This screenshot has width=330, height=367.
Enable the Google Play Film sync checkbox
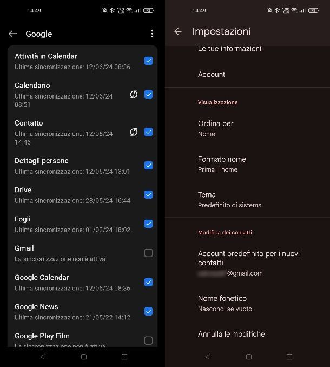pyautogui.click(x=149, y=340)
